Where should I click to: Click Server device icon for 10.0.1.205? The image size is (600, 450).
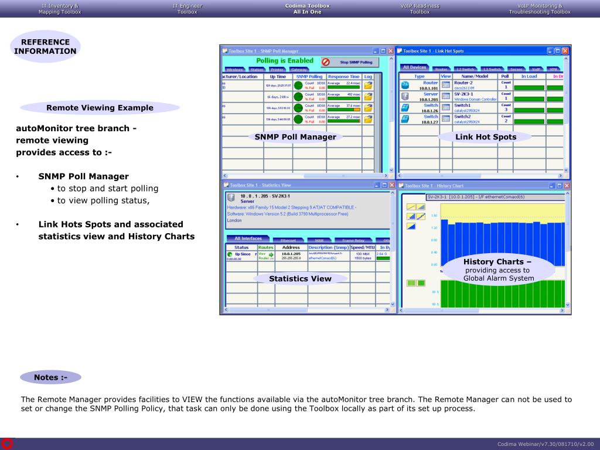click(405, 97)
